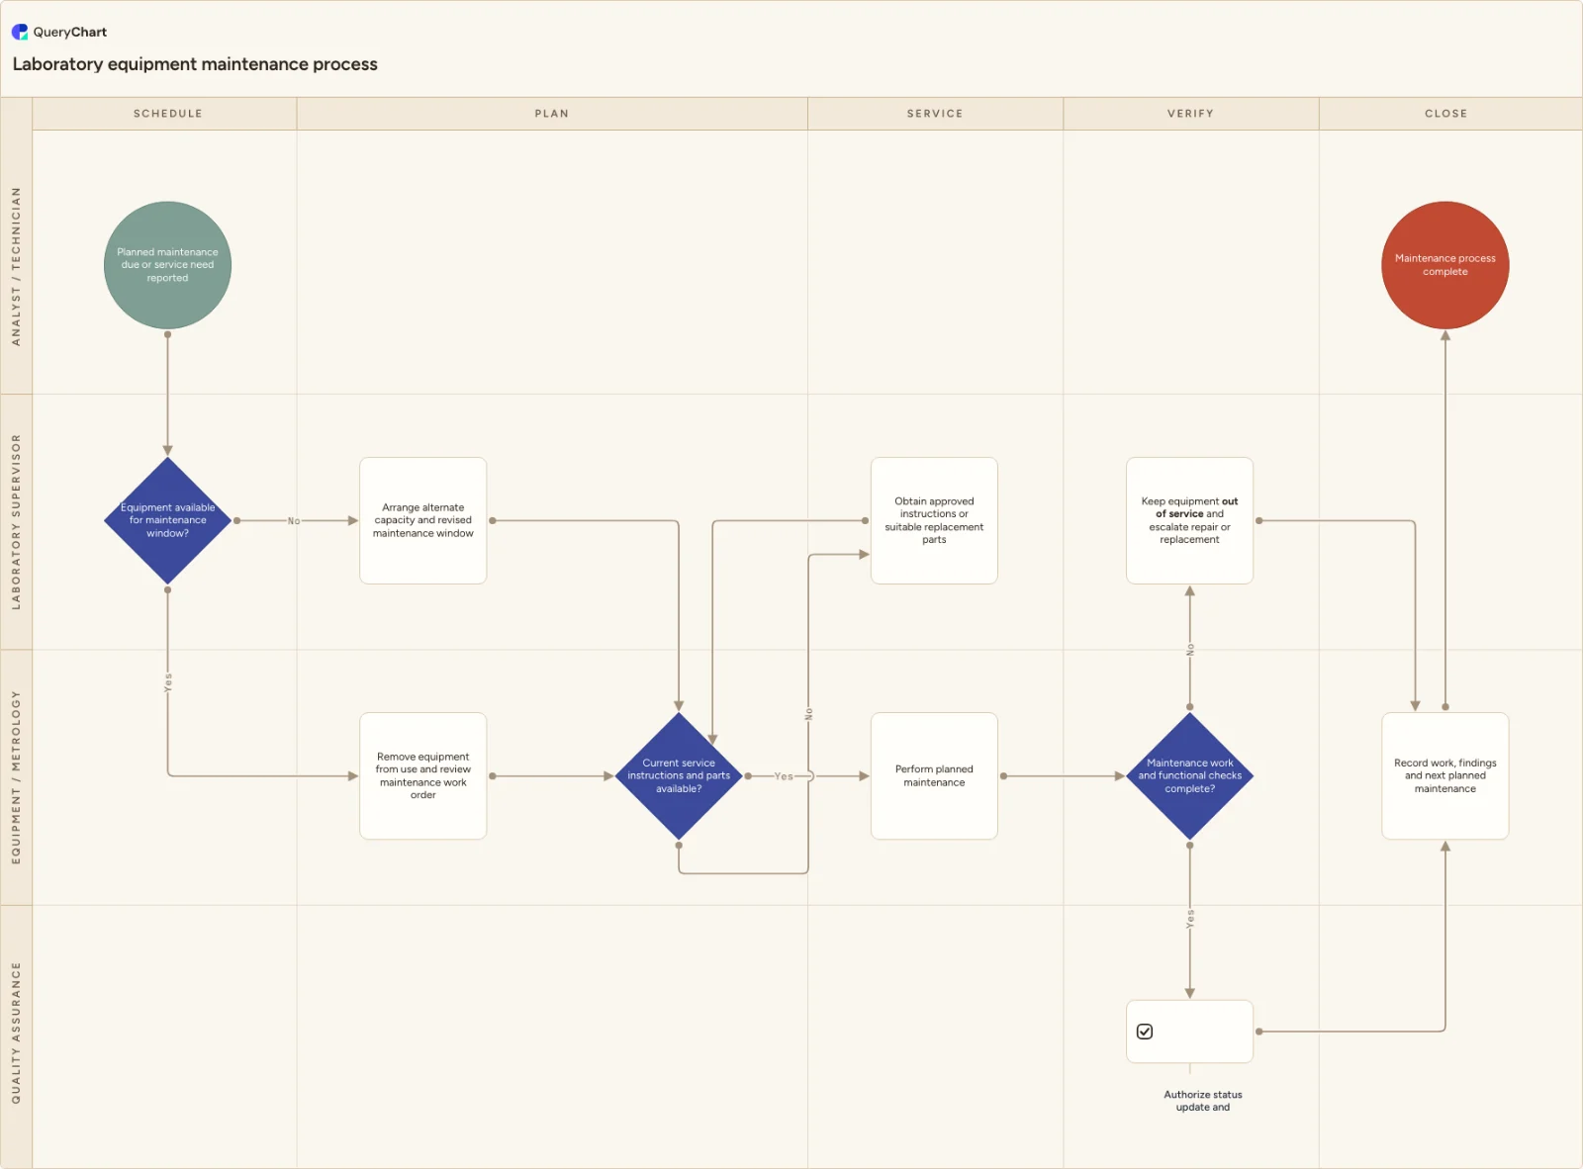The height and width of the screenshot is (1169, 1583).
Task: Select the 'Obtain approved instructions' box
Action: click(x=934, y=520)
